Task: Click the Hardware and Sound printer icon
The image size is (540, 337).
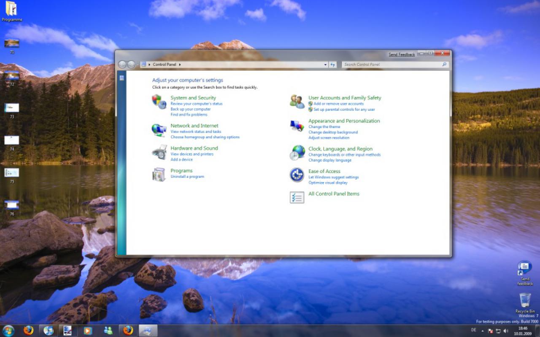Action: pos(159,152)
